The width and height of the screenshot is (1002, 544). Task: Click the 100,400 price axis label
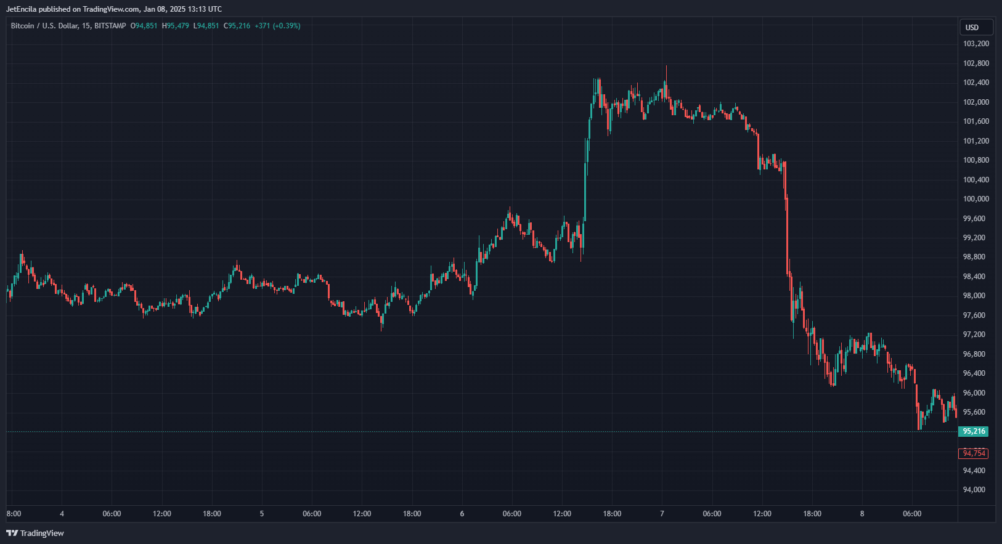[976, 180]
